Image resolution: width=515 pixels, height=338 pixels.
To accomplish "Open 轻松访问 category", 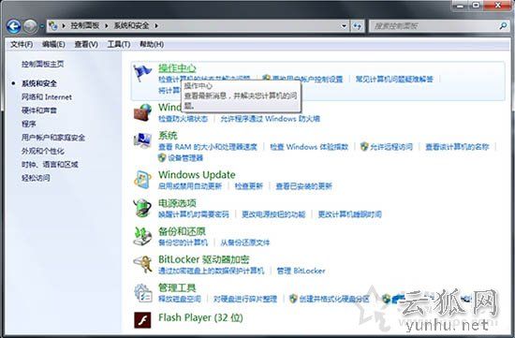I will coord(36,178).
